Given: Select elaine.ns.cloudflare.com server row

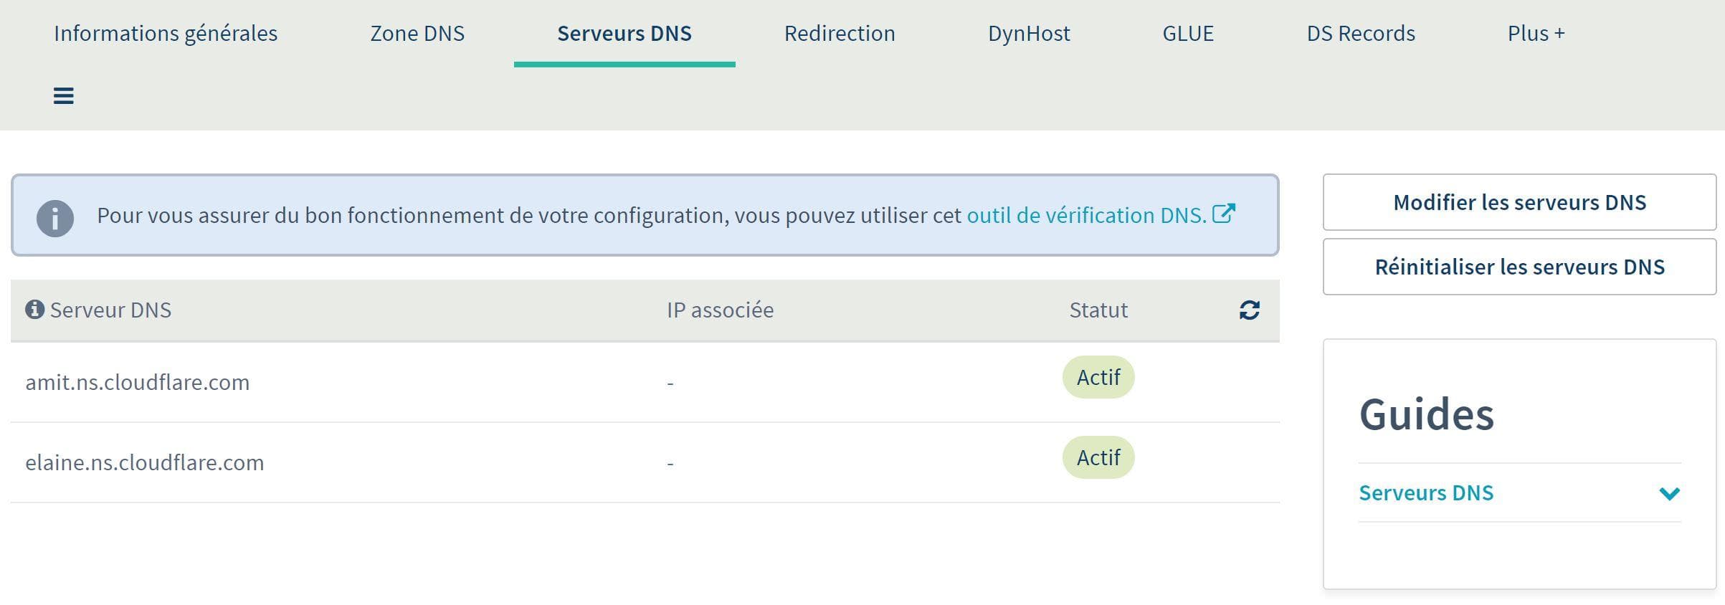Looking at the screenshot, I should [645, 462].
